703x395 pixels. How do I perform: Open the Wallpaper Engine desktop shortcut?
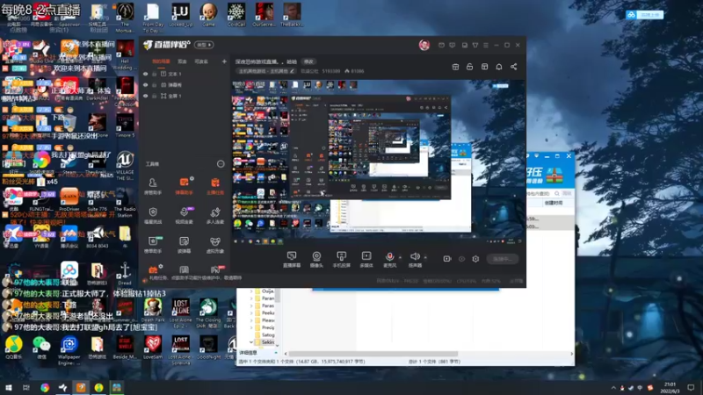pyautogui.click(x=69, y=350)
